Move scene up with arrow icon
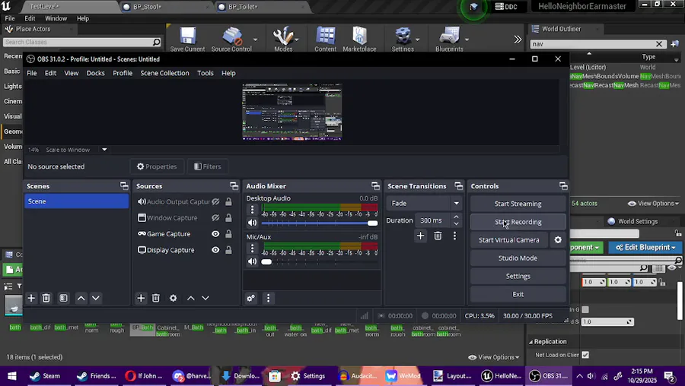 point(81,299)
